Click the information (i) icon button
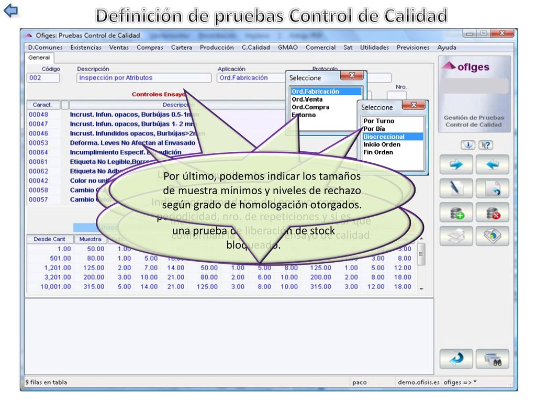 467,146
